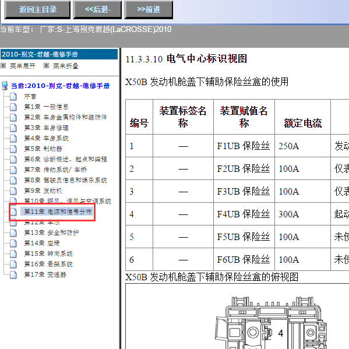Screen dimensions: 349x349
Task: Click the F2UB 保险丝 cell
Action: pyautogui.click(x=244, y=169)
